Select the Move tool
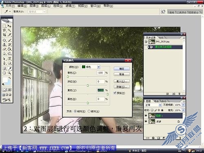 (x=9, y=26)
